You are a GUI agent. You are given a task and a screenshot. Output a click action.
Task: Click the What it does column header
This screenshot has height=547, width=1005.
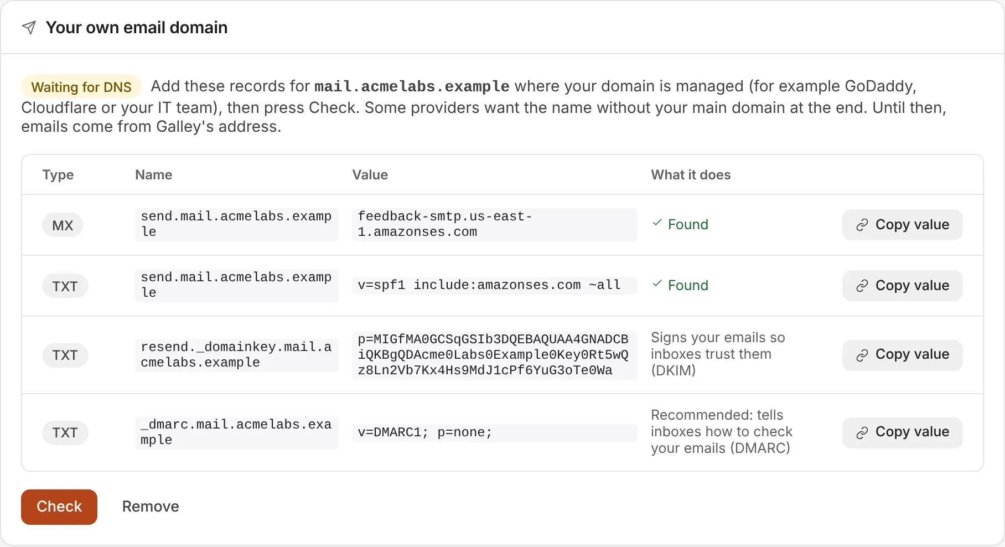pyautogui.click(x=691, y=175)
